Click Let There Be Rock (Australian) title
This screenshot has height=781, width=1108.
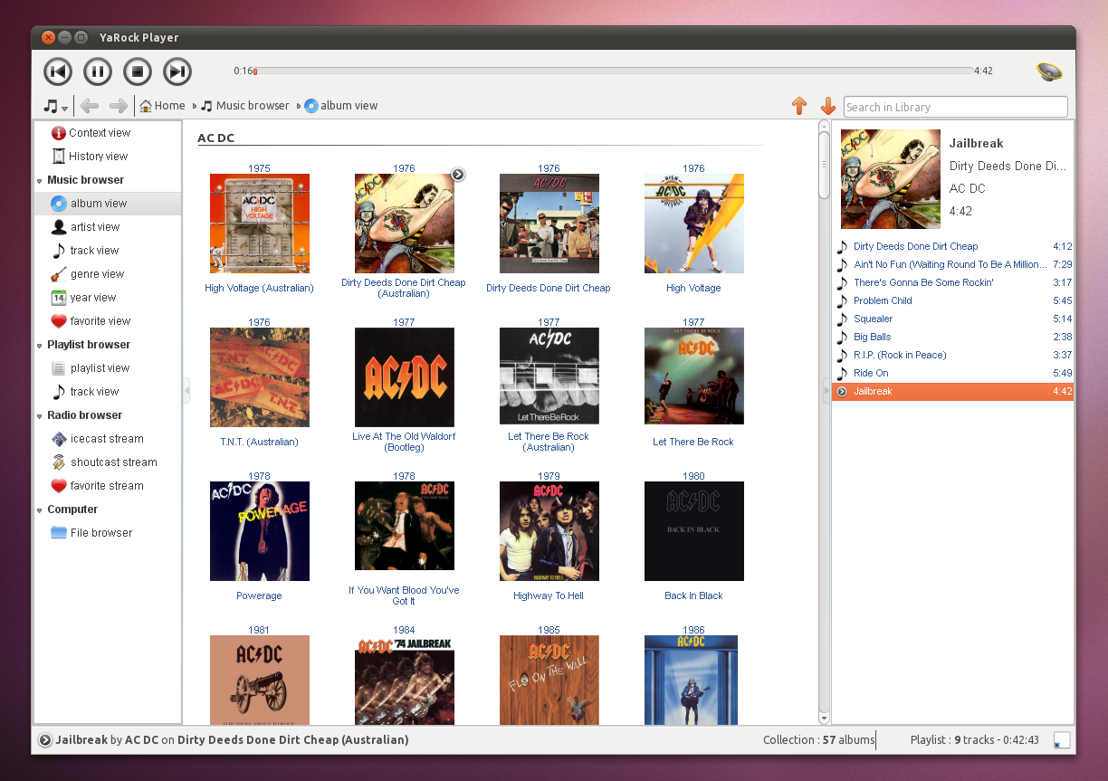point(549,442)
